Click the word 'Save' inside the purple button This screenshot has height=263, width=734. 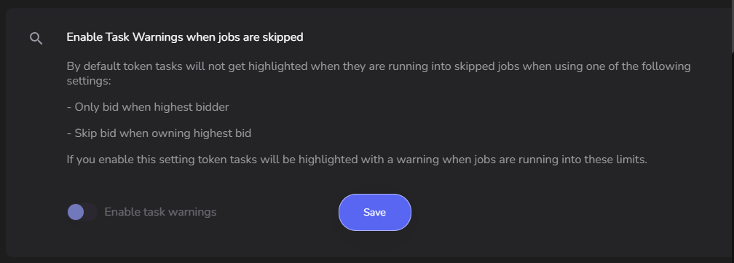click(374, 213)
